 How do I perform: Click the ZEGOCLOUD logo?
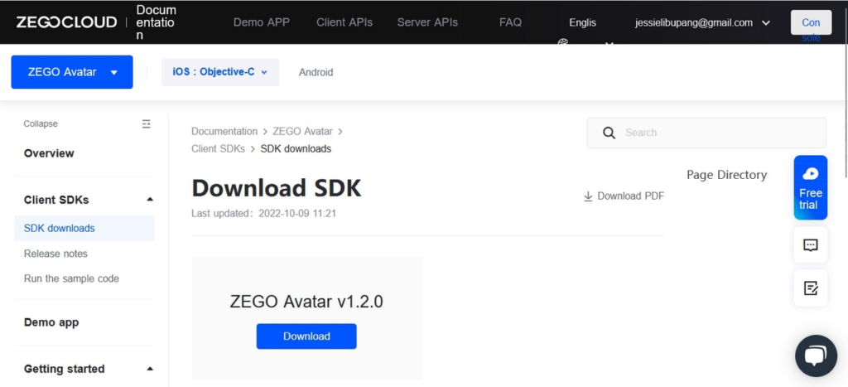pos(66,22)
